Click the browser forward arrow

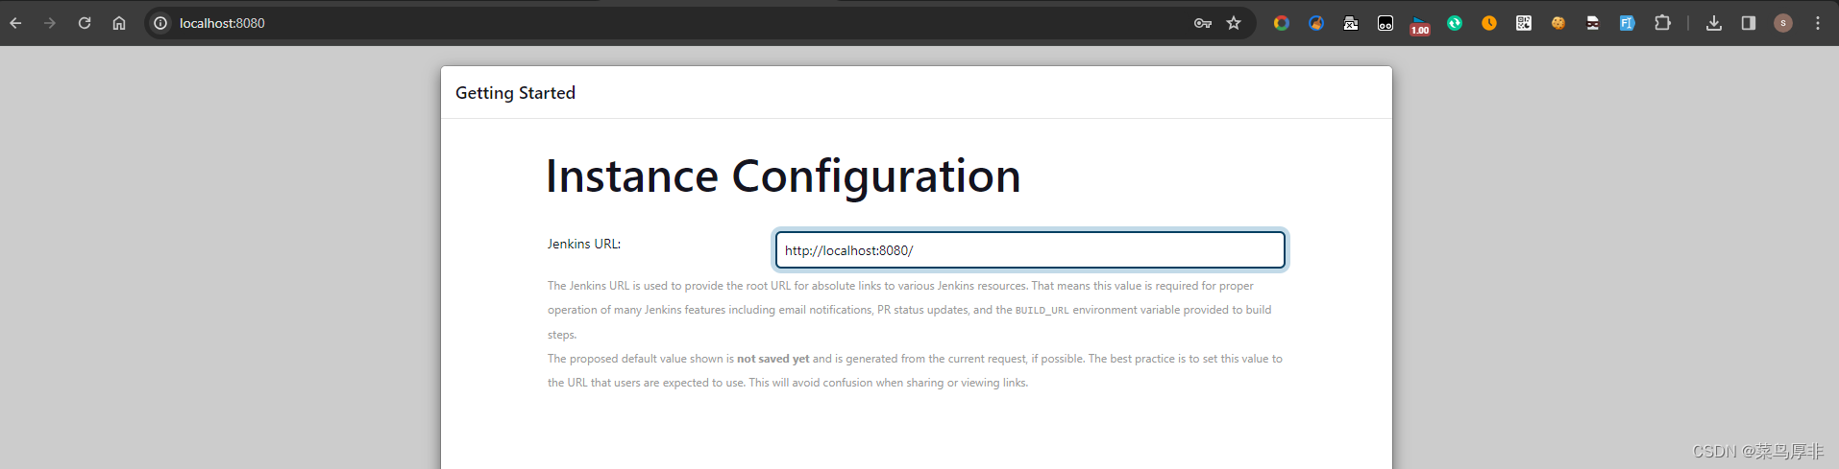point(50,23)
